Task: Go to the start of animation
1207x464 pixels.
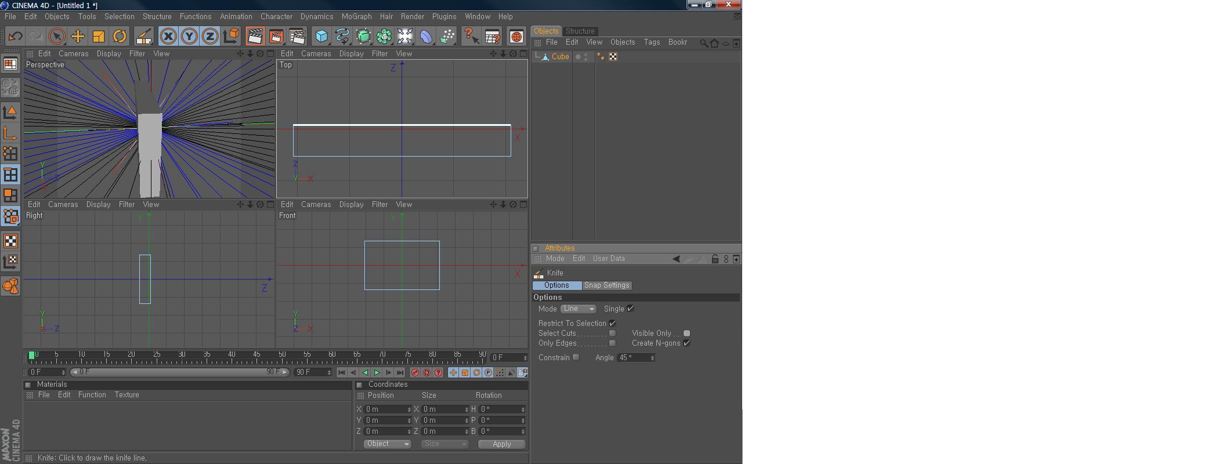Action: [342, 372]
